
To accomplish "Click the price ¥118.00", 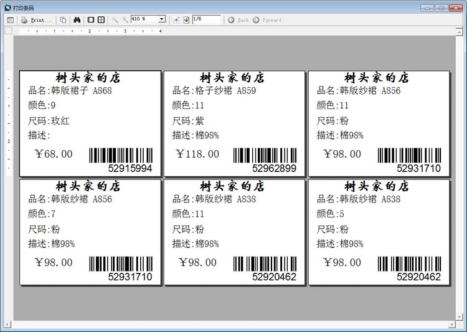I will [x=197, y=154].
